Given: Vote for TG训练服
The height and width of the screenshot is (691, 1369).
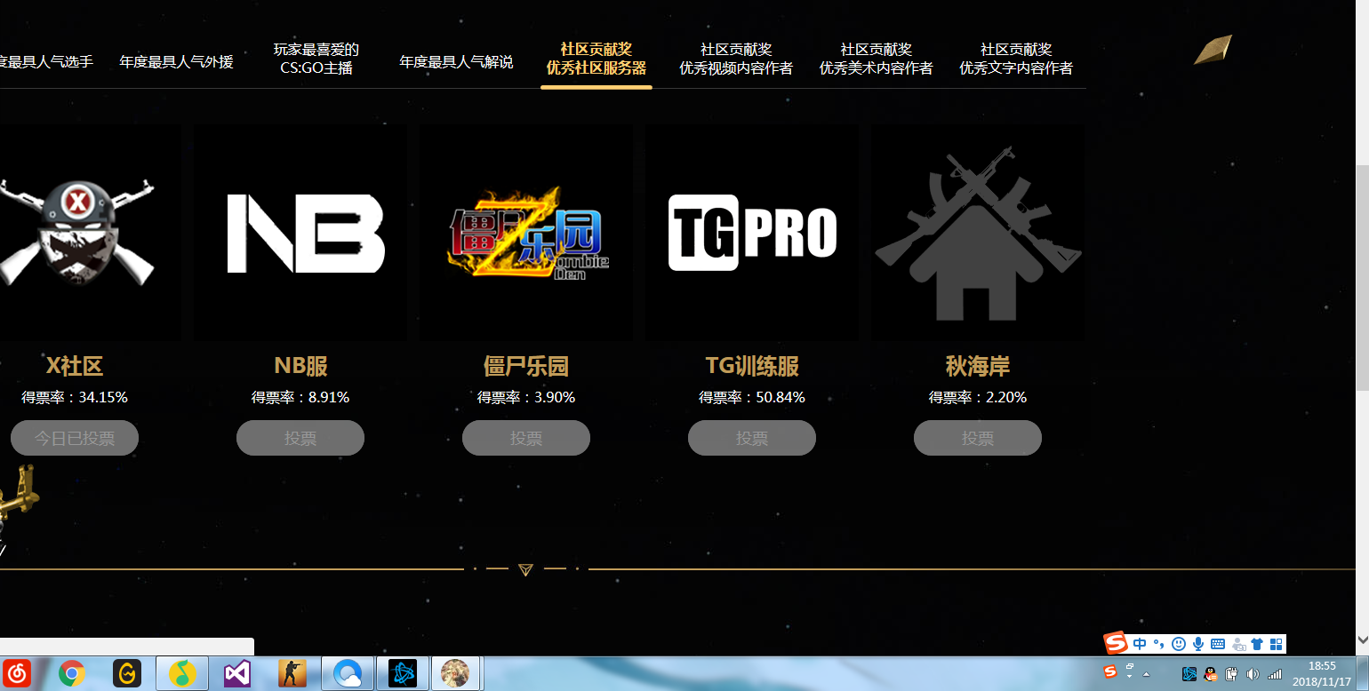Looking at the screenshot, I should click(751, 438).
